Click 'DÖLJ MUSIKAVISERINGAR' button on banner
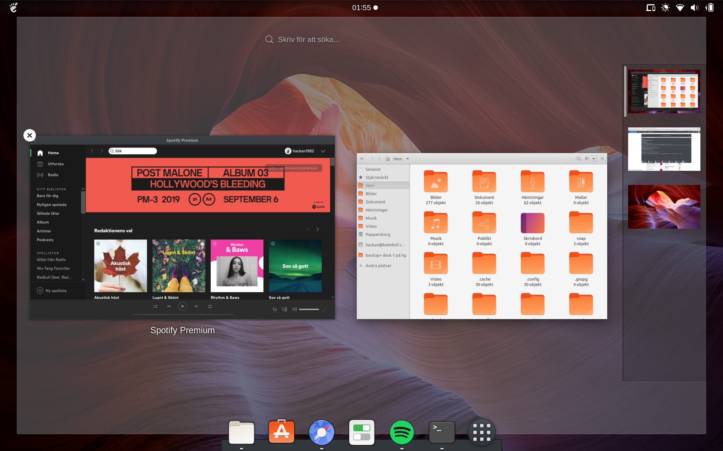Viewport: 723px width, 451px height. (293, 168)
